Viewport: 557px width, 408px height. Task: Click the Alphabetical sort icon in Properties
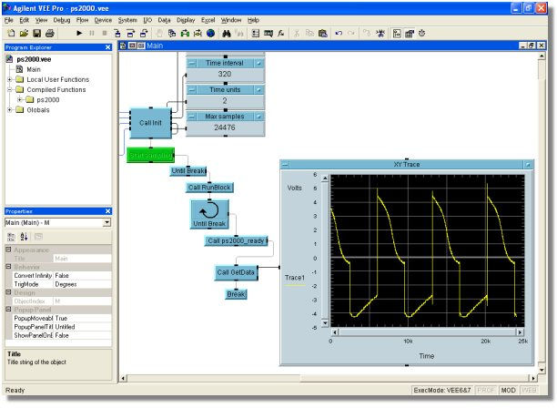tap(24, 237)
